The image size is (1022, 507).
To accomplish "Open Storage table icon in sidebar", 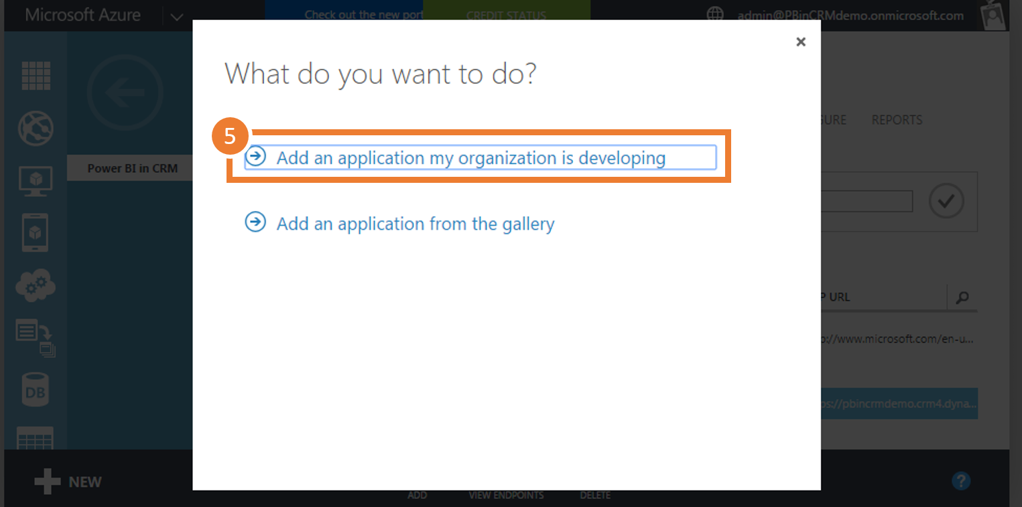I will tap(36, 438).
